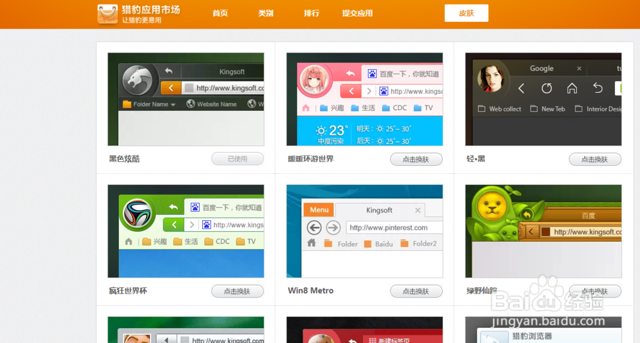Click the 已使用 button for 黑色炫酷
640x343 pixels.
coord(237,159)
